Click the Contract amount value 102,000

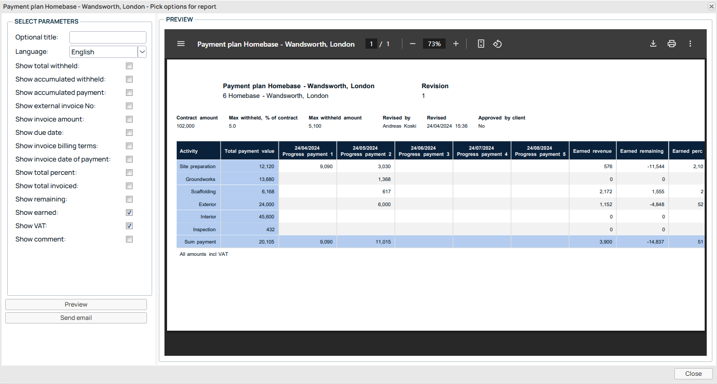coord(186,126)
